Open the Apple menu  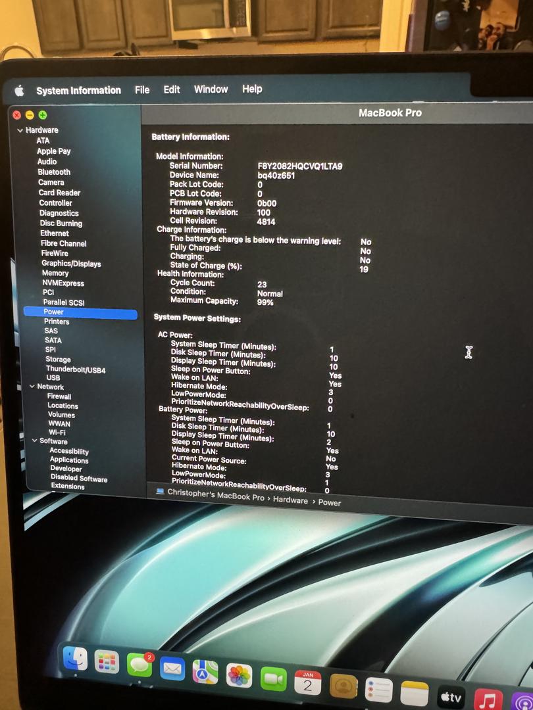[x=19, y=91]
